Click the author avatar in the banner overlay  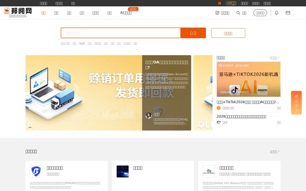click(148, 115)
